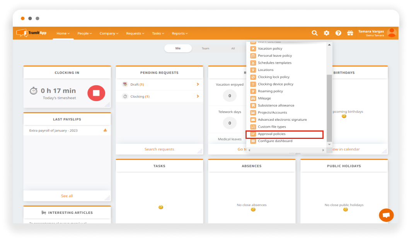This screenshot has height=240, width=409.
Task: Open the gift icon in top bar
Action: click(350, 33)
